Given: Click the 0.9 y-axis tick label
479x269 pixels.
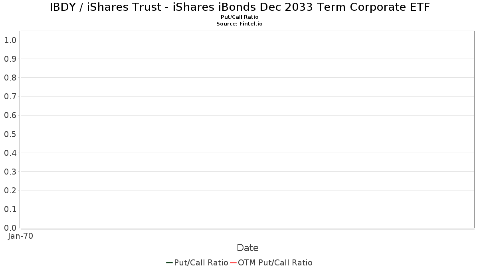Looking at the screenshot, I should (x=10, y=59).
